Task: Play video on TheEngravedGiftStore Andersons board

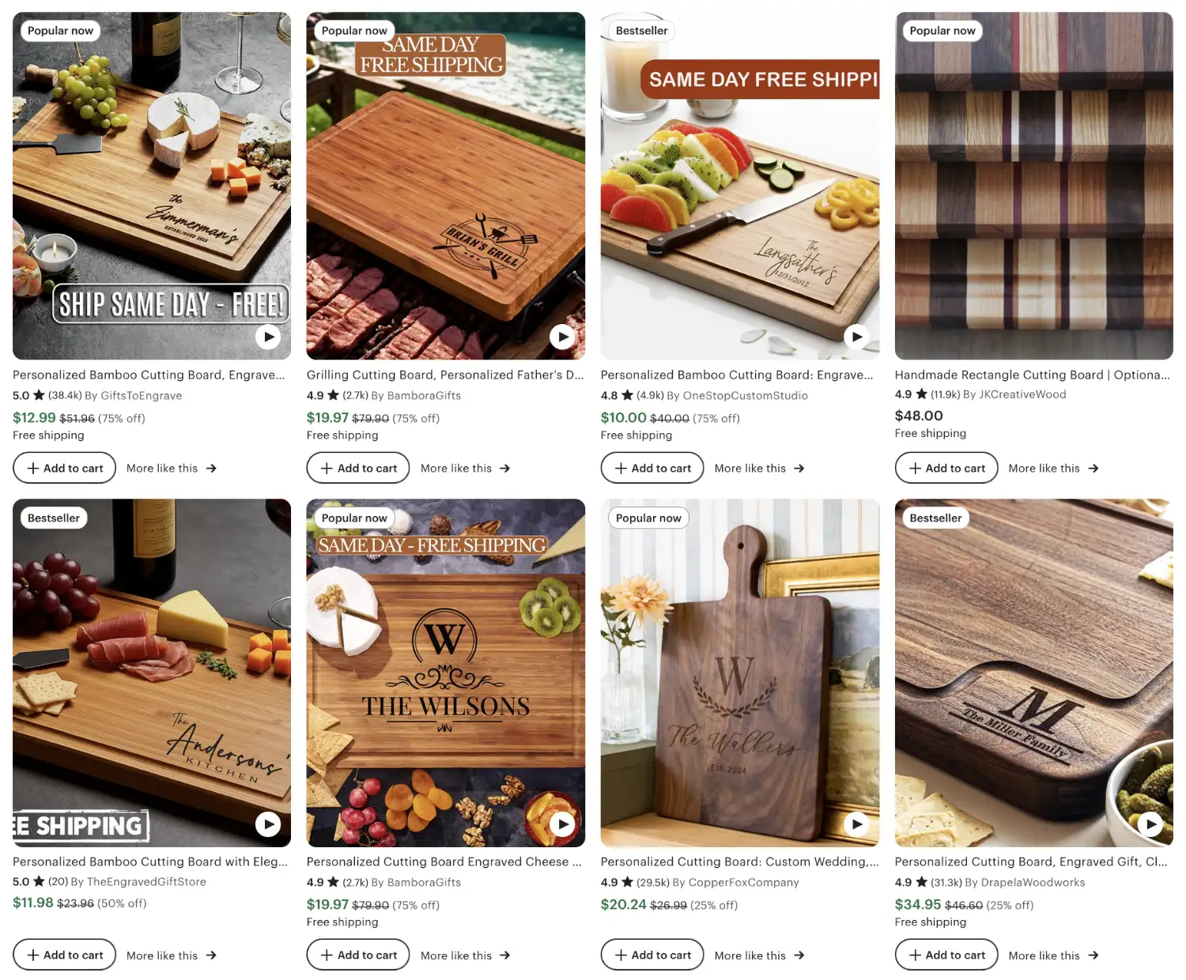Action: tap(269, 824)
